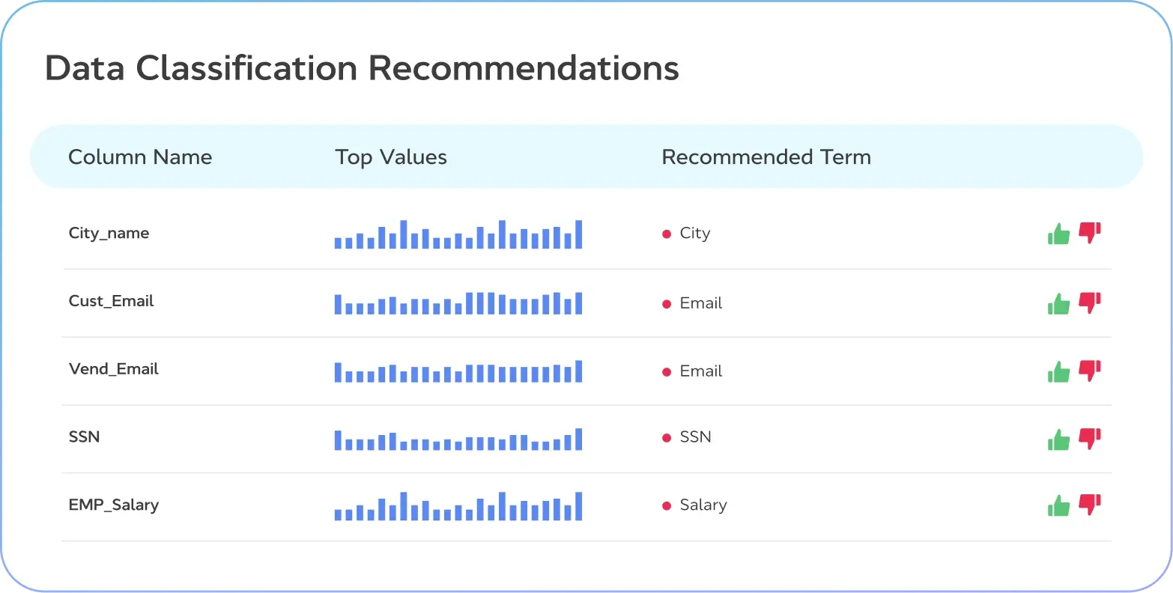This screenshot has width=1173, height=593.
Task: Thumbs up the EMP_Salary recommendation
Action: click(1058, 506)
